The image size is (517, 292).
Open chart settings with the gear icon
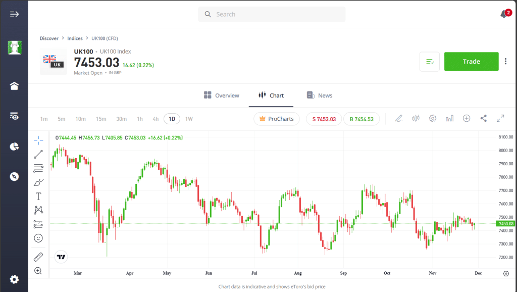point(432,118)
